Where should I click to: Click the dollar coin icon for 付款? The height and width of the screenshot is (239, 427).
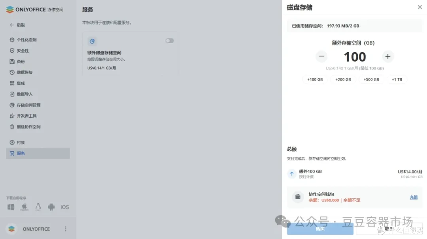12,143
